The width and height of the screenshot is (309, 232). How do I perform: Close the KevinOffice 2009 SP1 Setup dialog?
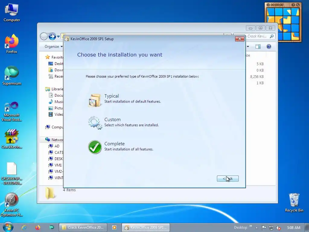pos(240,39)
